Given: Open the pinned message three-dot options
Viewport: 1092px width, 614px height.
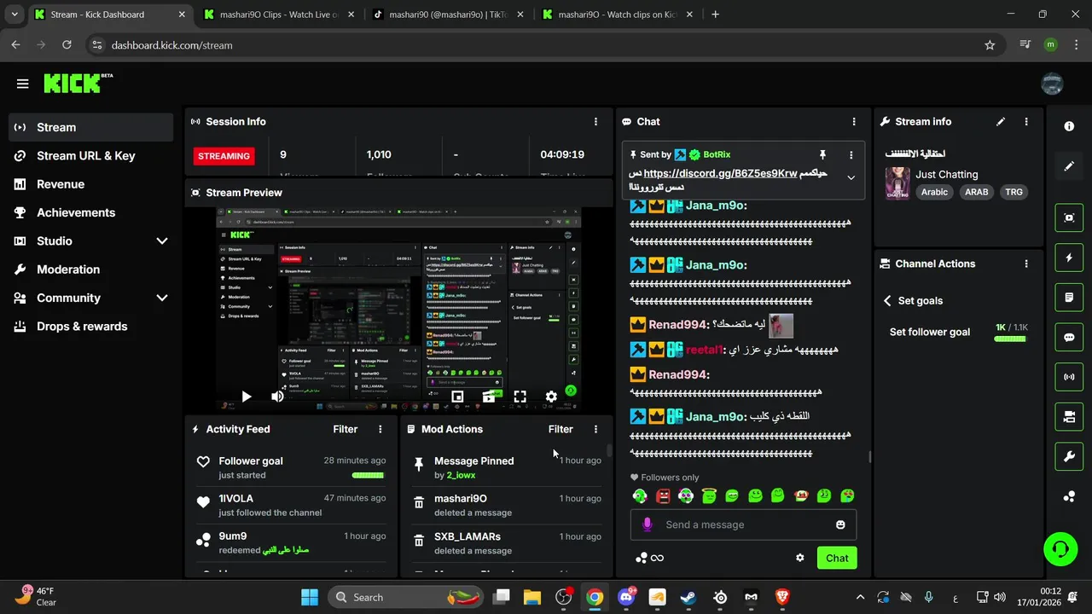Looking at the screenshot, I should 851,154.
